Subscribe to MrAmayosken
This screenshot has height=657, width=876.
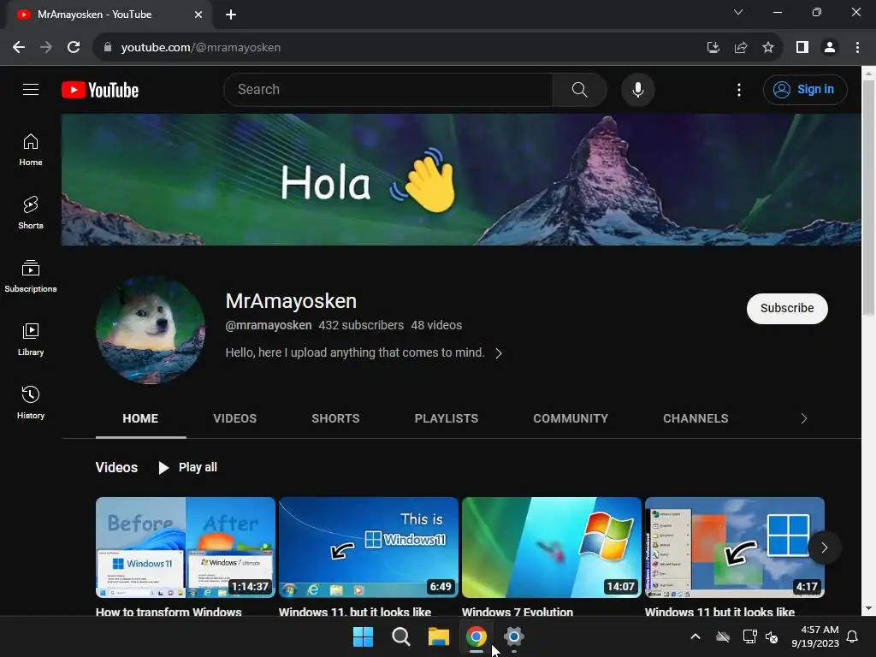(787, 308)
